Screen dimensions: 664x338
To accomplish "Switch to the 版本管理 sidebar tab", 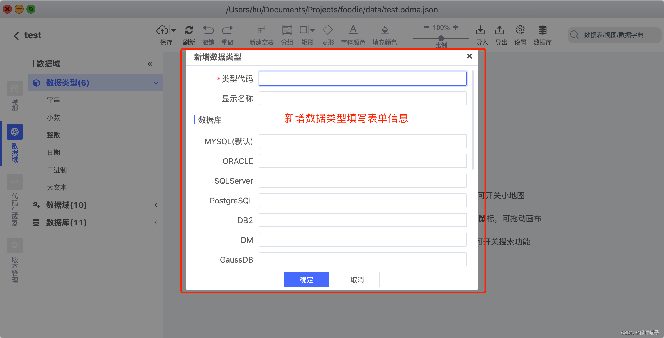I will point(15,261).
